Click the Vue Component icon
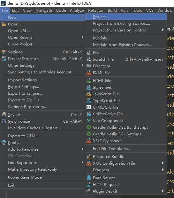The image size is (174, 198). (89, 120)
